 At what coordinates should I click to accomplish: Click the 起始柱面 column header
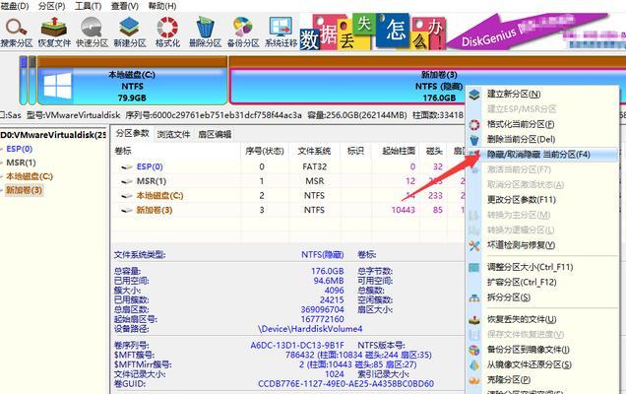tap(399, 151)
